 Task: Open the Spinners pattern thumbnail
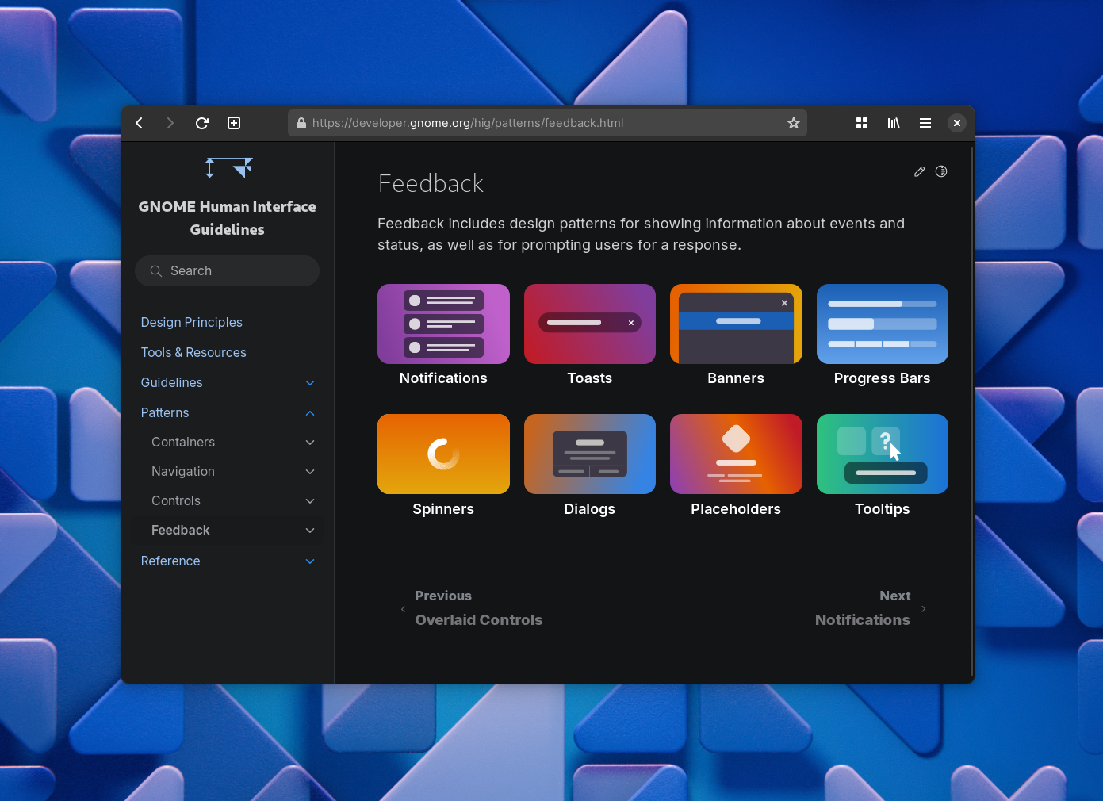443,454
